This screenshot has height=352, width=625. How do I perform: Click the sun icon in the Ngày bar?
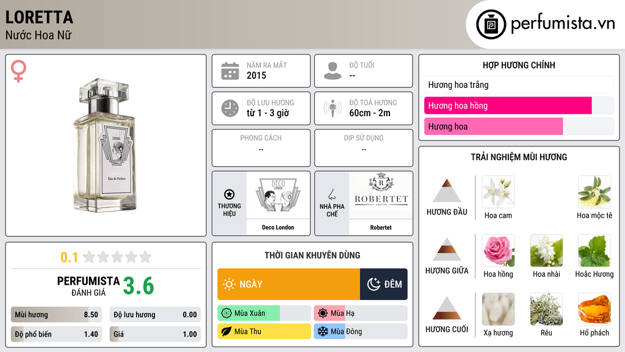(229, 284)
